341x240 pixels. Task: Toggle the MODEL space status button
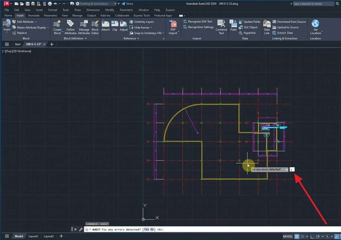point(288,236)
